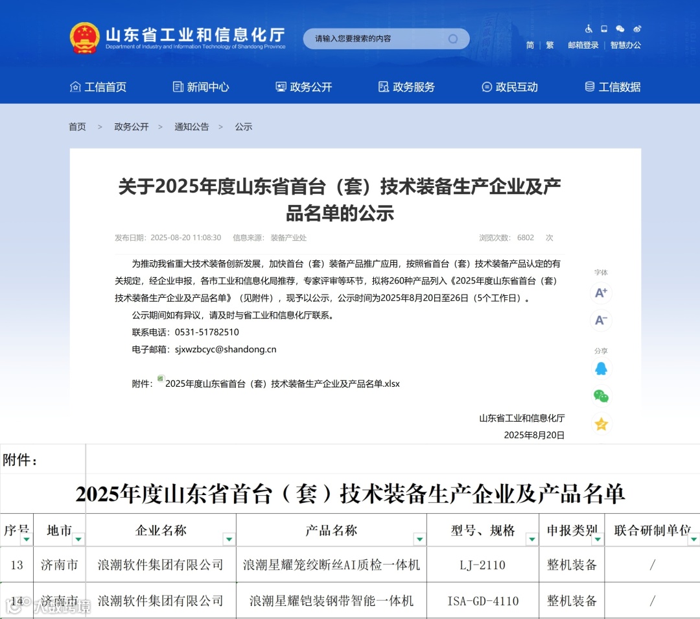Click 首页 in breadcrumb
This screenshot has width=700, height=619.
77,127
